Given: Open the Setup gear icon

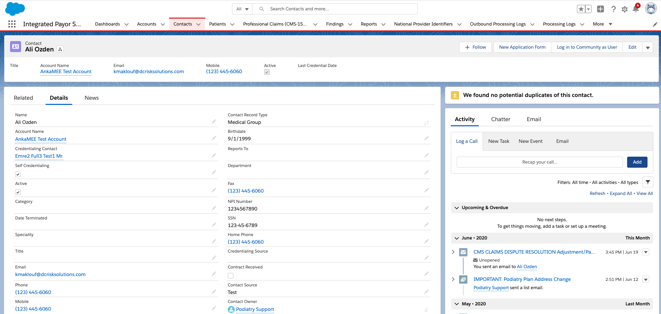Looking at the screenshot, I should click(625, 9).
